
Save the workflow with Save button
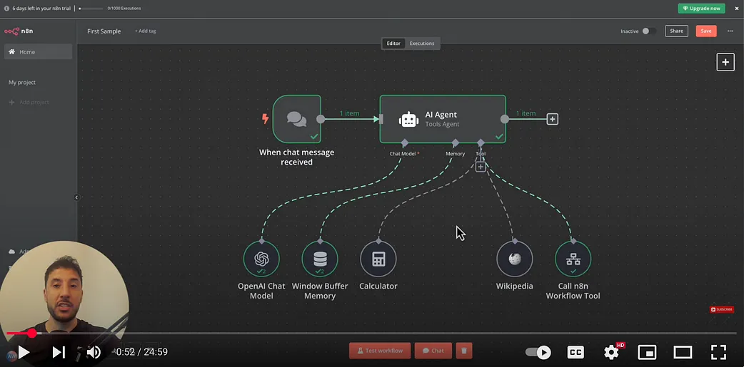pyautogui.click(x=706, y=31)
